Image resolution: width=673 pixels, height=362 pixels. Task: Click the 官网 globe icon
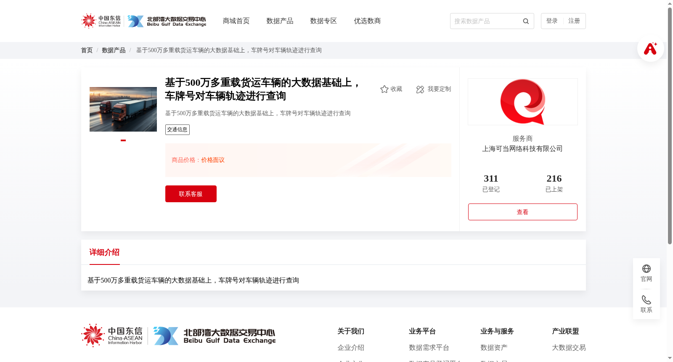[x=647, y=269]
